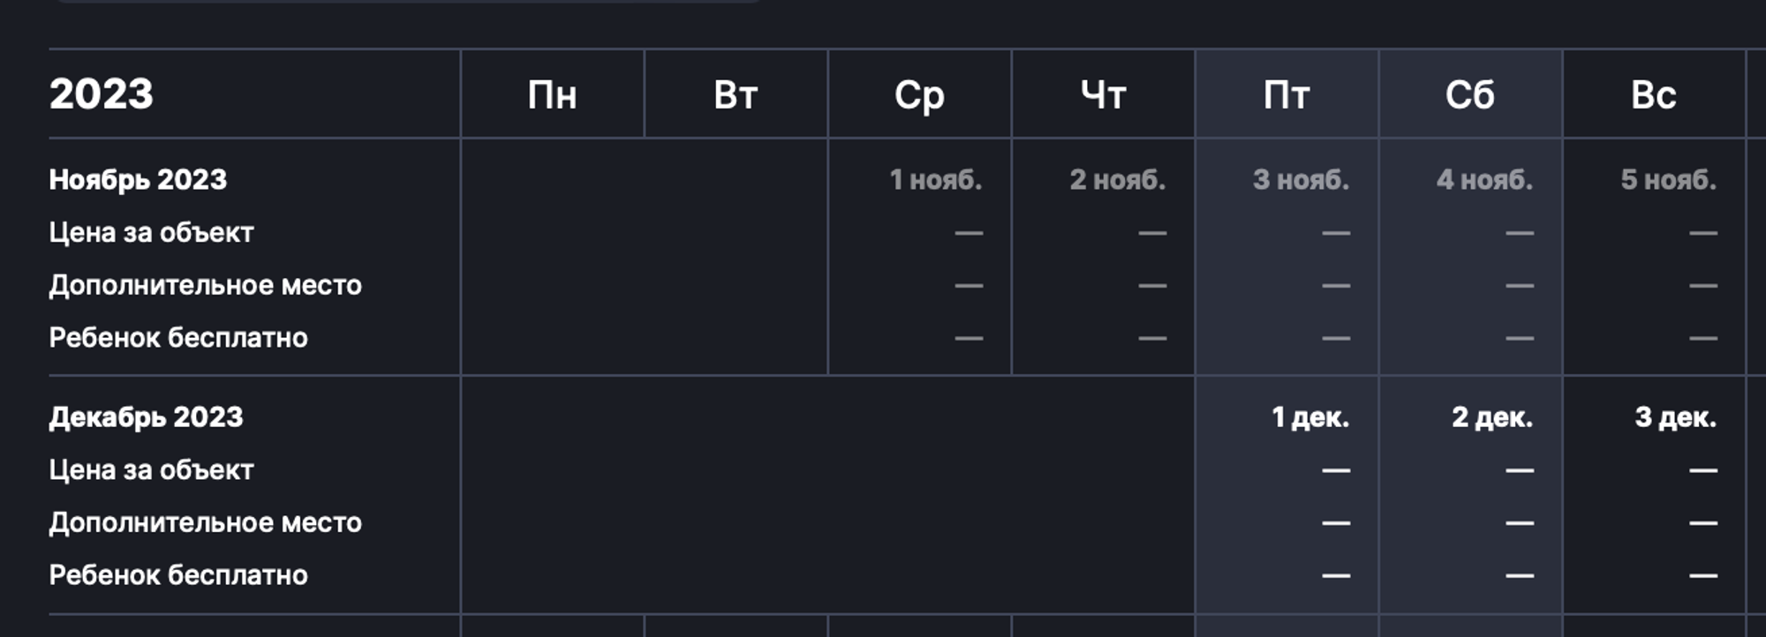Select the Пт weekday column header

coord(1287,94)
